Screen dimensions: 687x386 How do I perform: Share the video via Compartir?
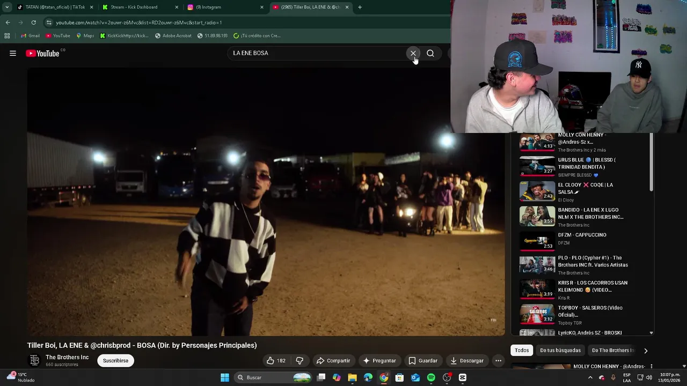pos(333,361)
